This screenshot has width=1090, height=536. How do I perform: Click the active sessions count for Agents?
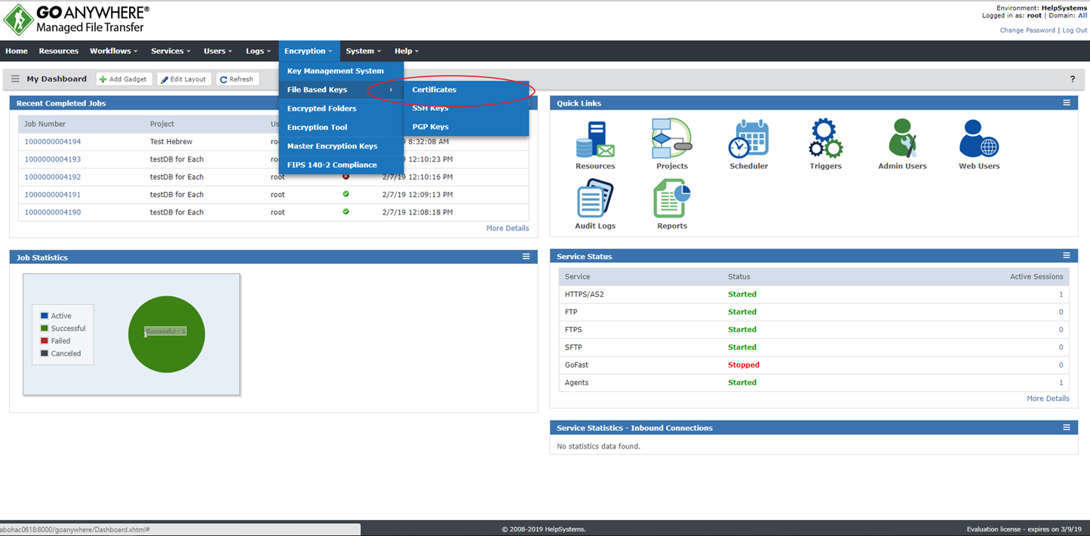tap(1061, 383)
